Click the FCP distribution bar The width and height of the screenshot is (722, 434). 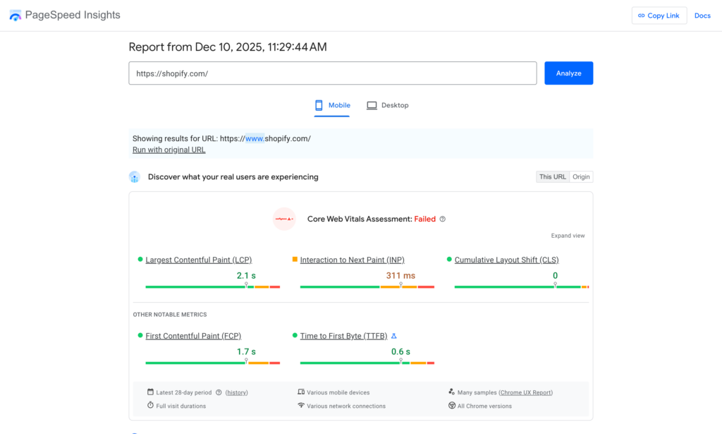coord(213,363)
